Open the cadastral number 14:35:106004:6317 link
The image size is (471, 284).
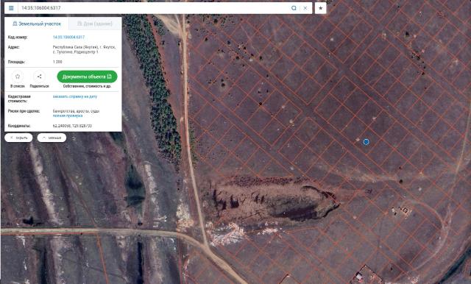68,38
